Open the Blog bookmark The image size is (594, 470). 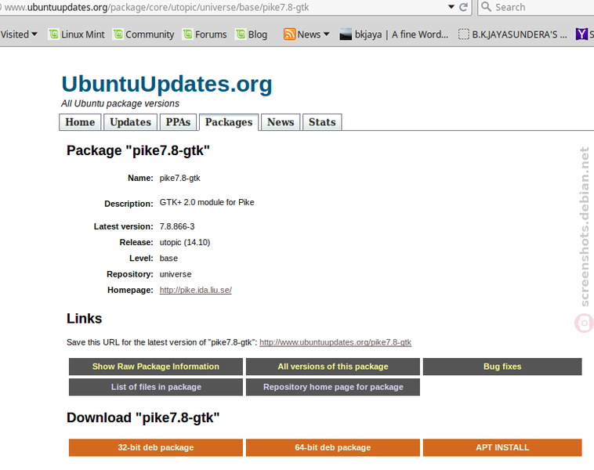tap(252, 34)
